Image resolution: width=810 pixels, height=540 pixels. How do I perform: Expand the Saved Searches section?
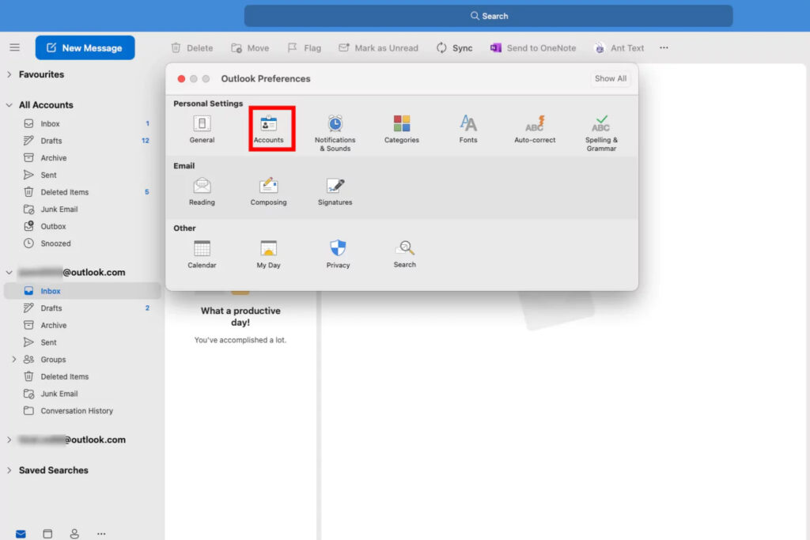point(9,470)
